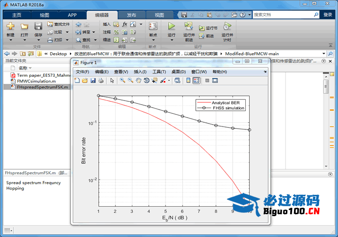Expand the Brush tool color dropdown arrow
The image size is (338, 237).
169,81
